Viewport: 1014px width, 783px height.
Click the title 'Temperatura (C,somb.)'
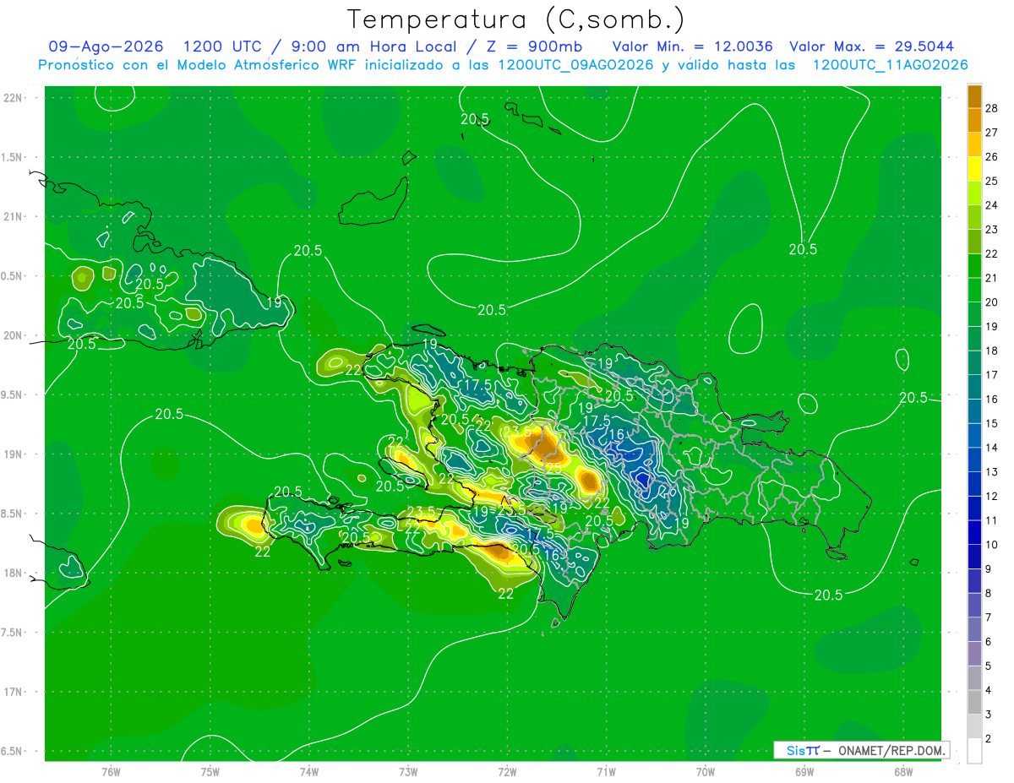point(516,19)
